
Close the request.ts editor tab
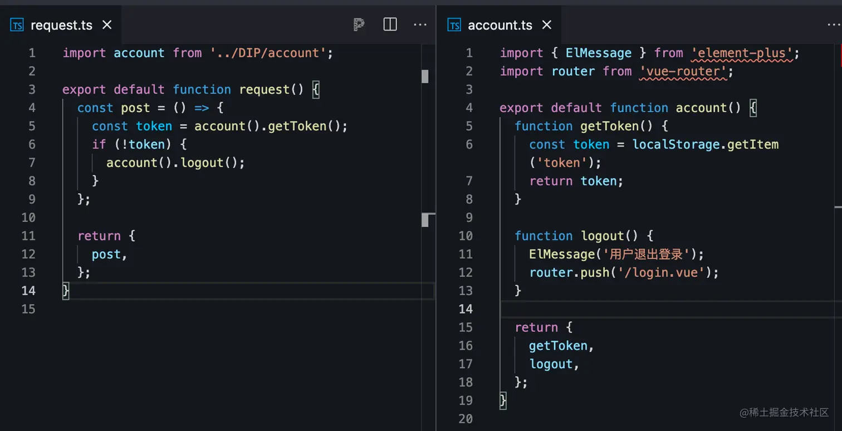pyautogui.click(x=107, y=25)
